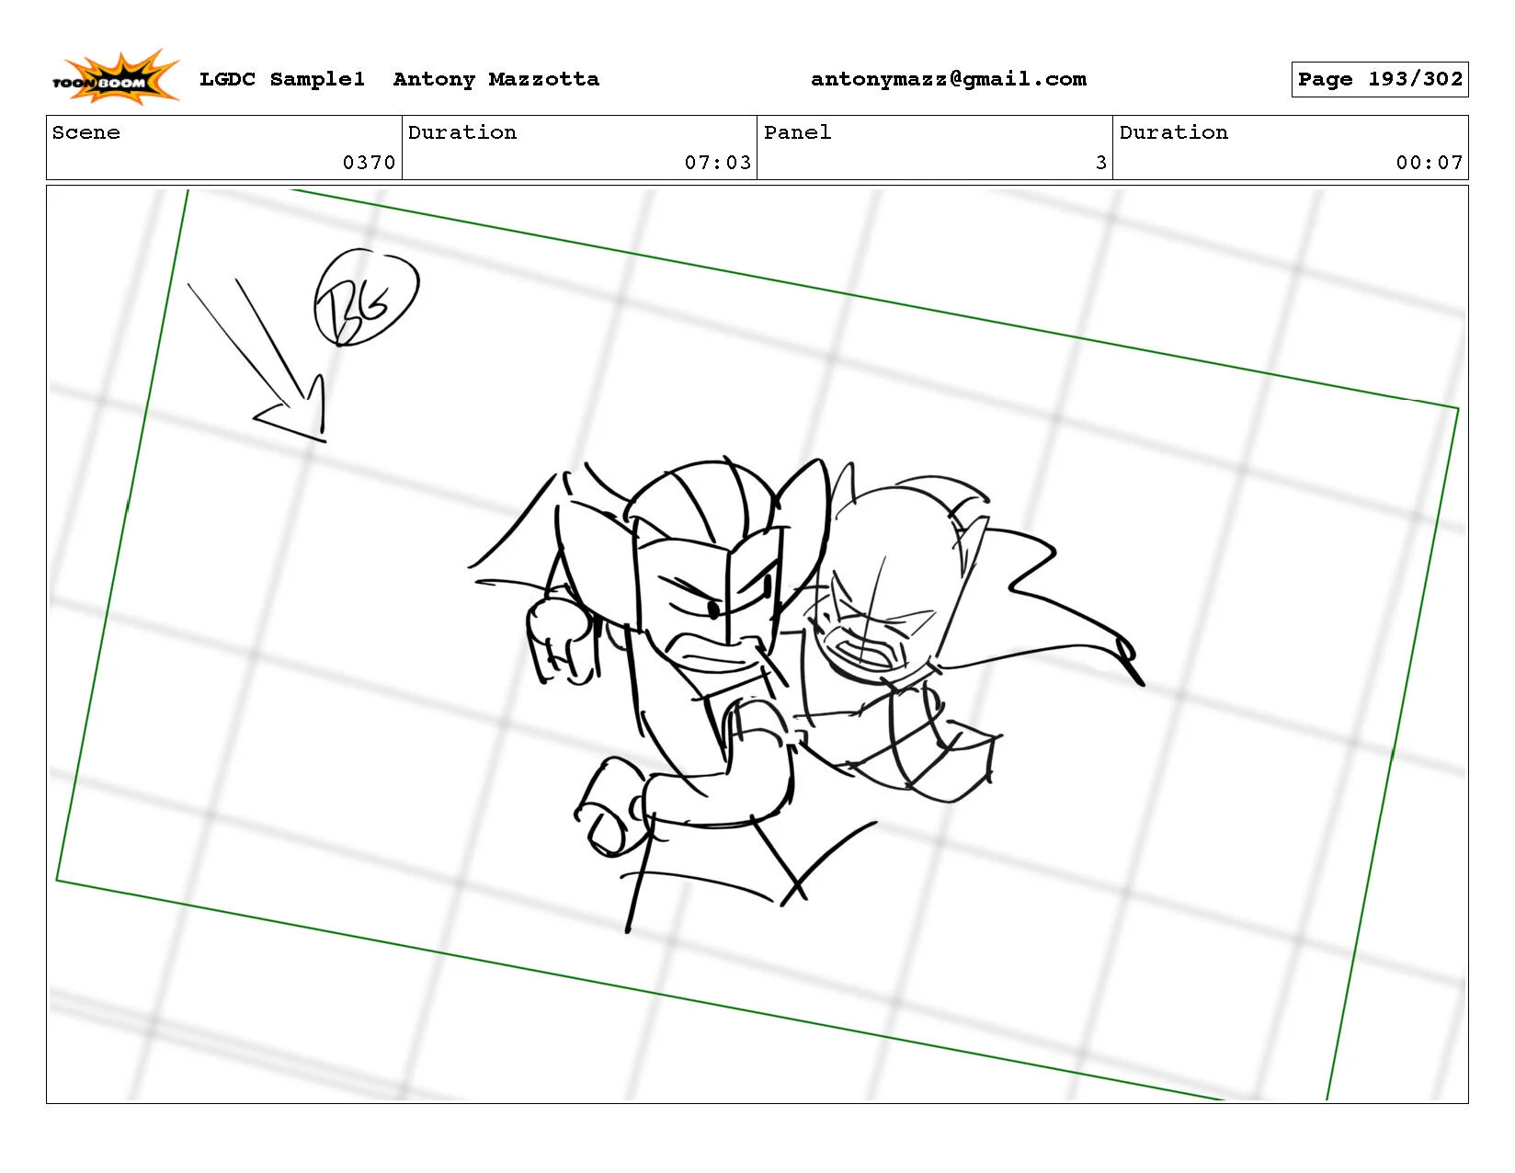Select the scene duration value '07:03'
Screen dimensions: 1515x1173
[718, 163]
